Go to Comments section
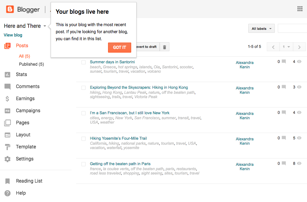This screenshot has width=307, height=202. (28, 86)
